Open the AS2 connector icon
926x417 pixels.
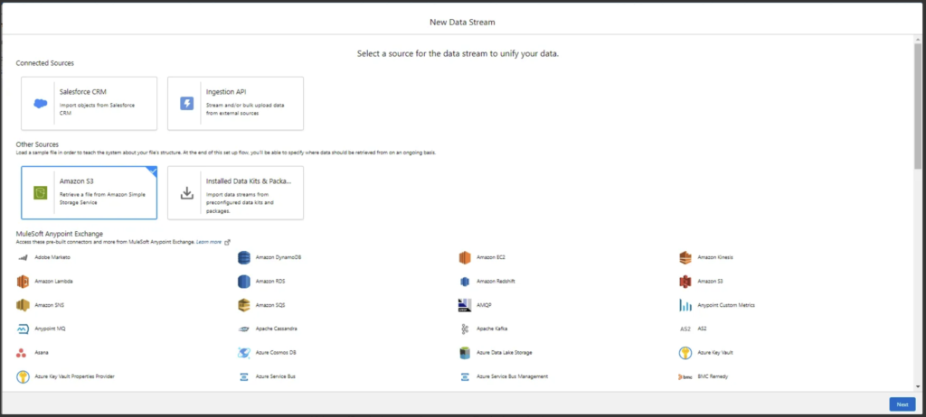coord(685,329)
